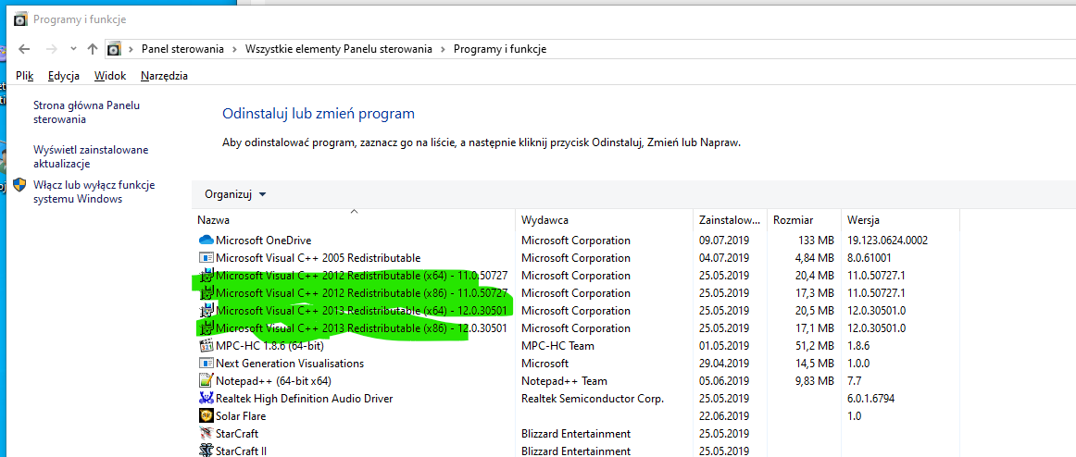Open the Organizuj dropdown menu
This screenshot has width=1076, height=457.
point(234,194)
